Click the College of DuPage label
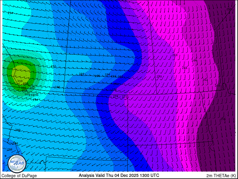 click(x=19, y=176)
